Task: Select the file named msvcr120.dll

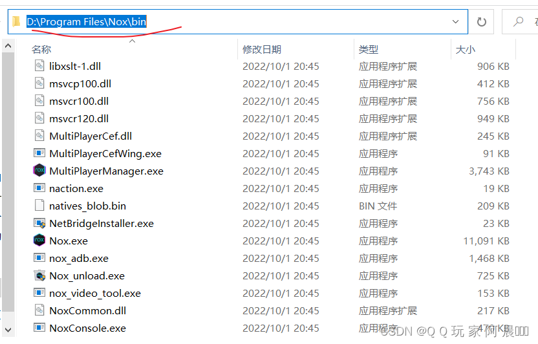Action: pyautogui.click(x=79, y=119)
